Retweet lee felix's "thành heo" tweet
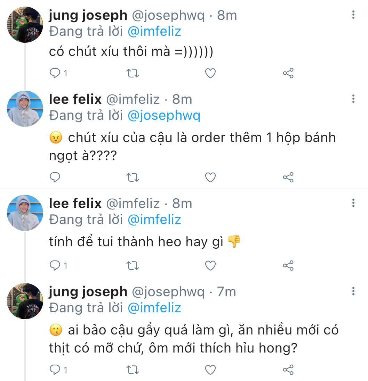Screen dimensions: 368x381 tap(133, 266)
